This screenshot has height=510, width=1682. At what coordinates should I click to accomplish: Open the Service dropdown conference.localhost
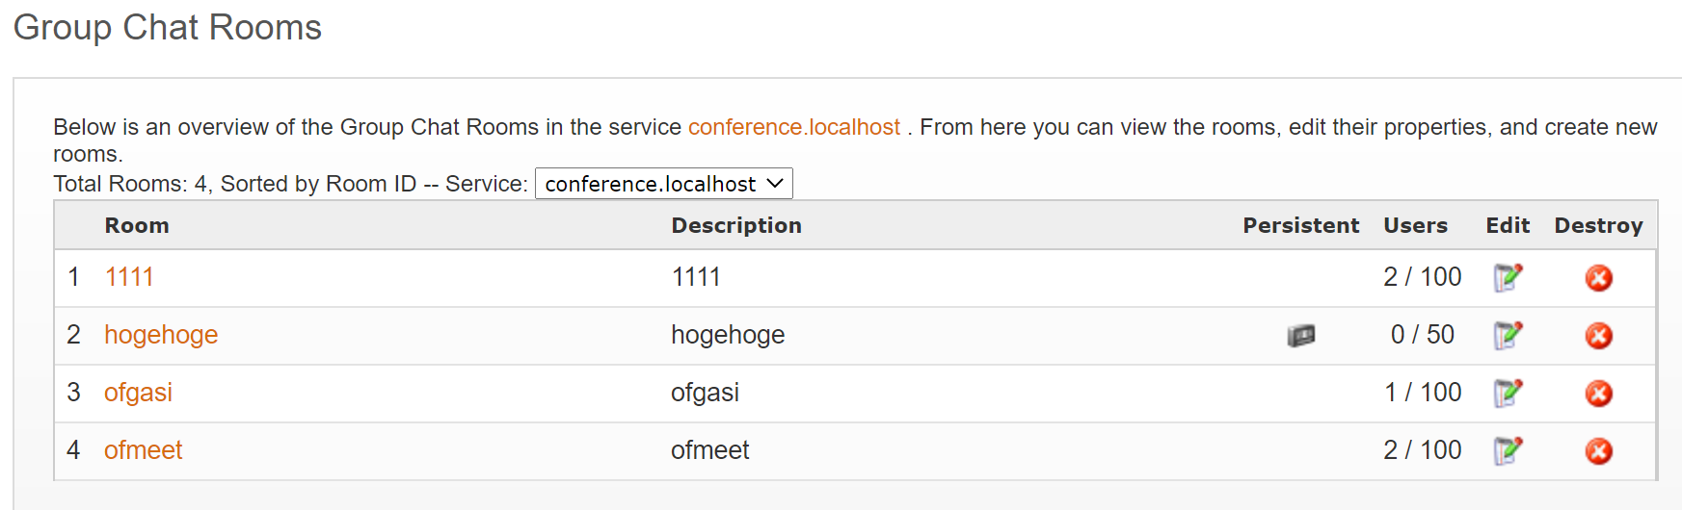pyautogui.click(x=663, y=184)
